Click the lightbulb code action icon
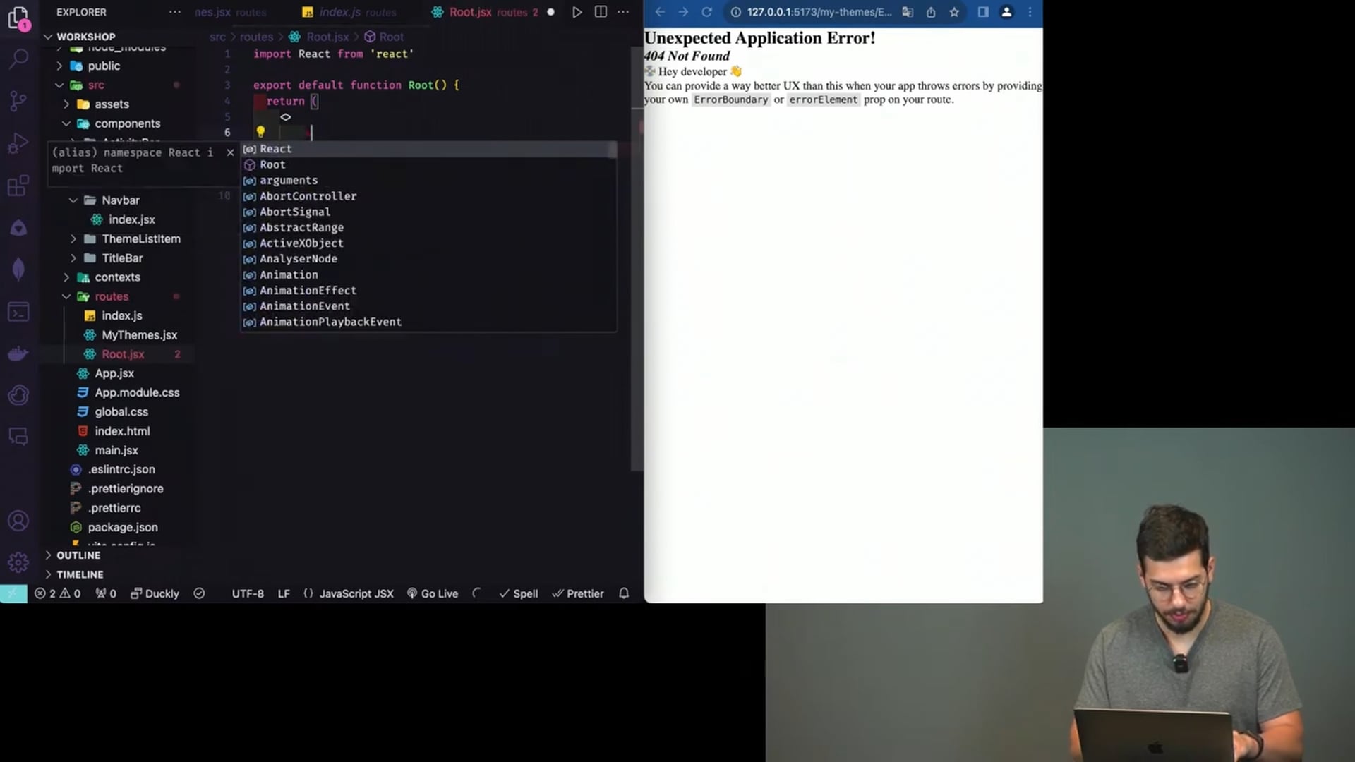The image size is (1355, 762). tap(260, 132)
